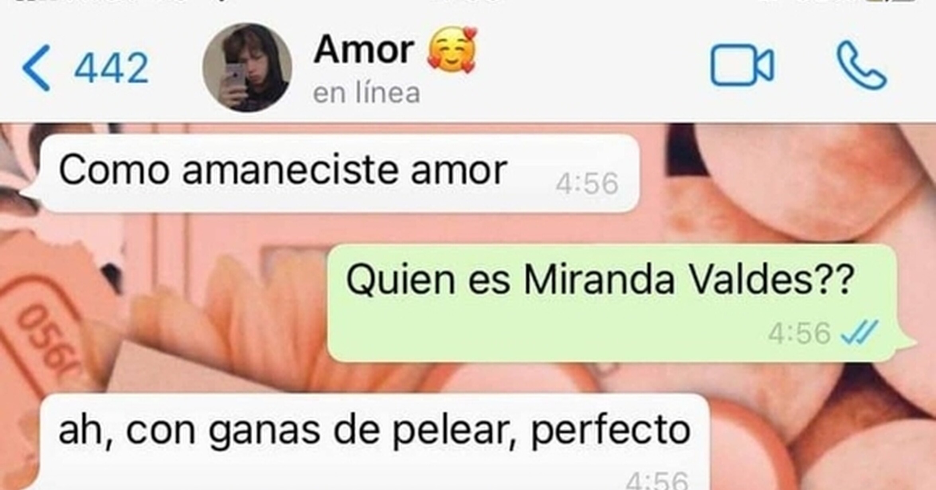
Task: Select the 'ah, con ganas de pelear' message
Action: (x=374, y=441)
